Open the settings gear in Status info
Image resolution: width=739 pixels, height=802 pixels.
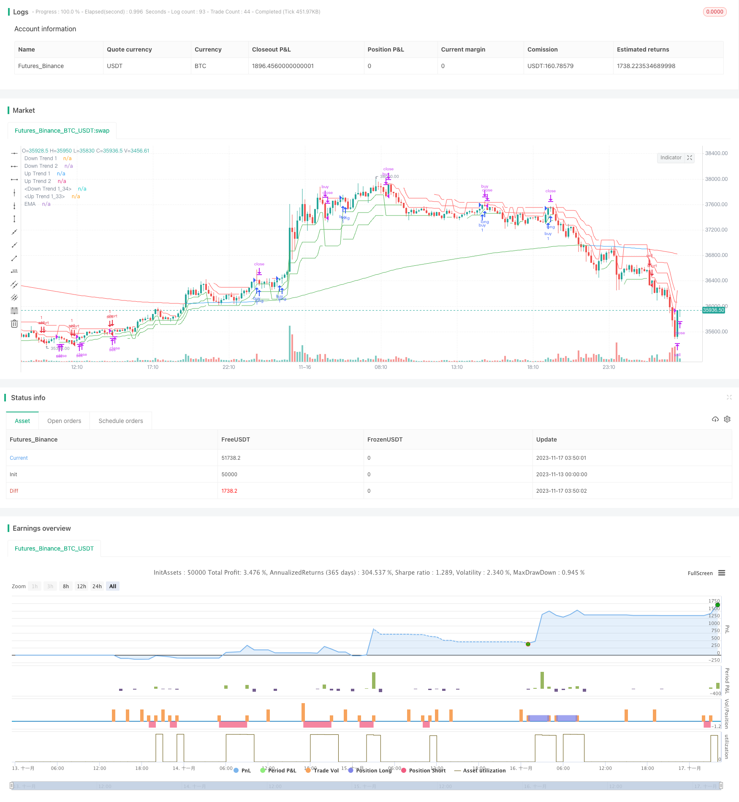click(727, 419)
